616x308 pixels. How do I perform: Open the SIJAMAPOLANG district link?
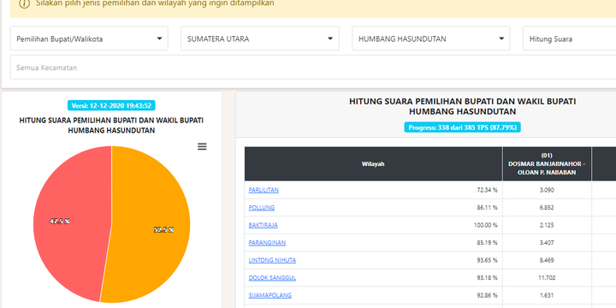pos(270,295)
